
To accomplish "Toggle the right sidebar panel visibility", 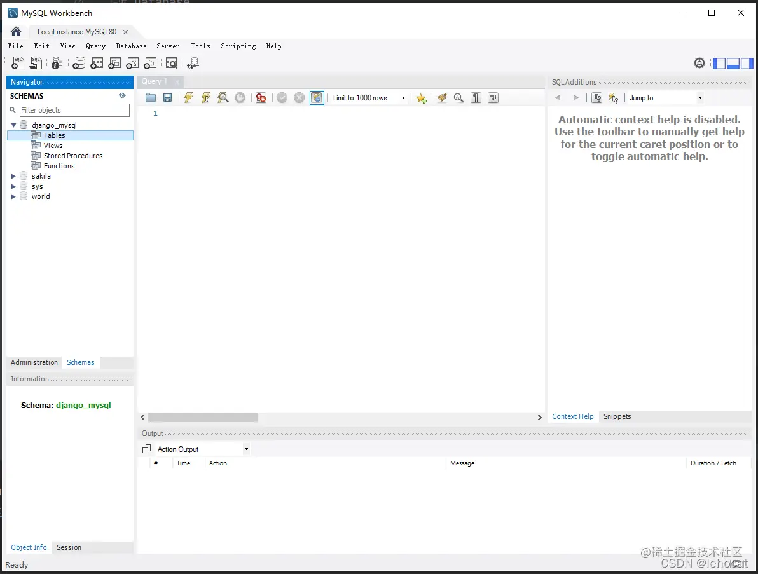I will pos(747,63).
